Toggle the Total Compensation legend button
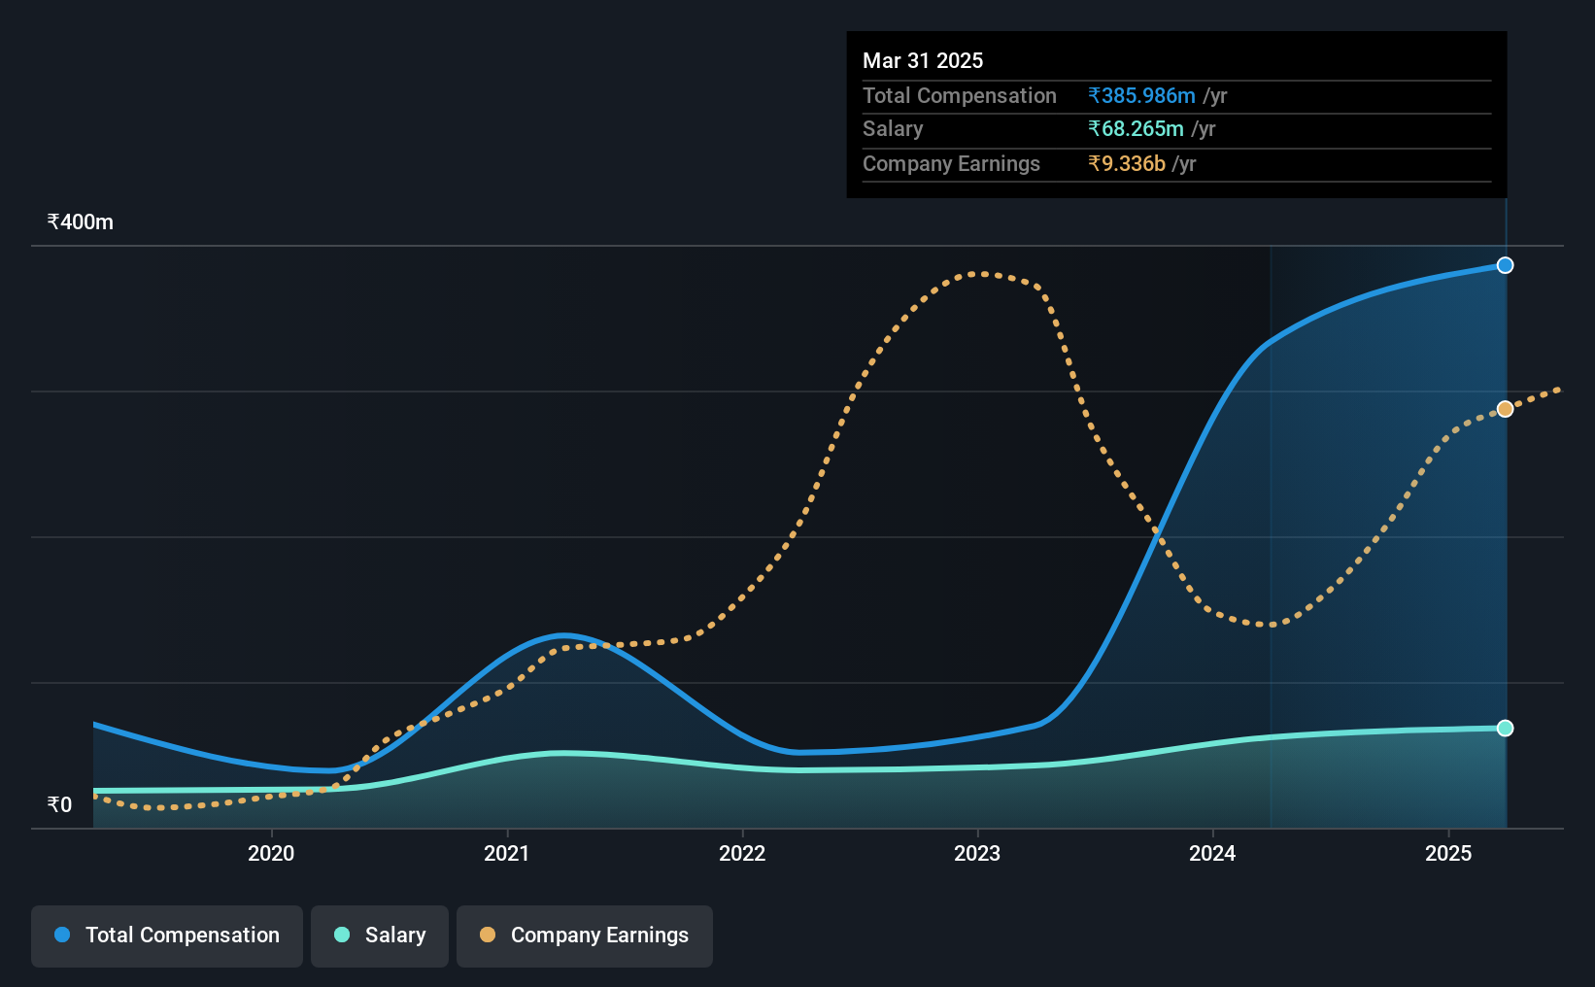Screen dimensions: 1595x987 166,936
